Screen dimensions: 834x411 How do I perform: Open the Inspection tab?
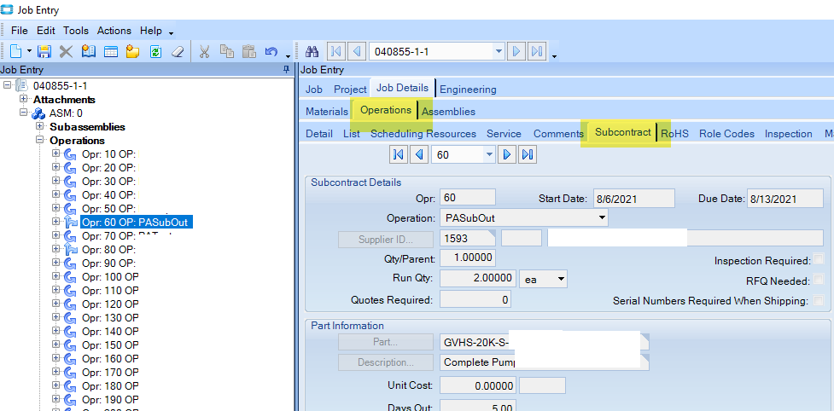point(788,134)
